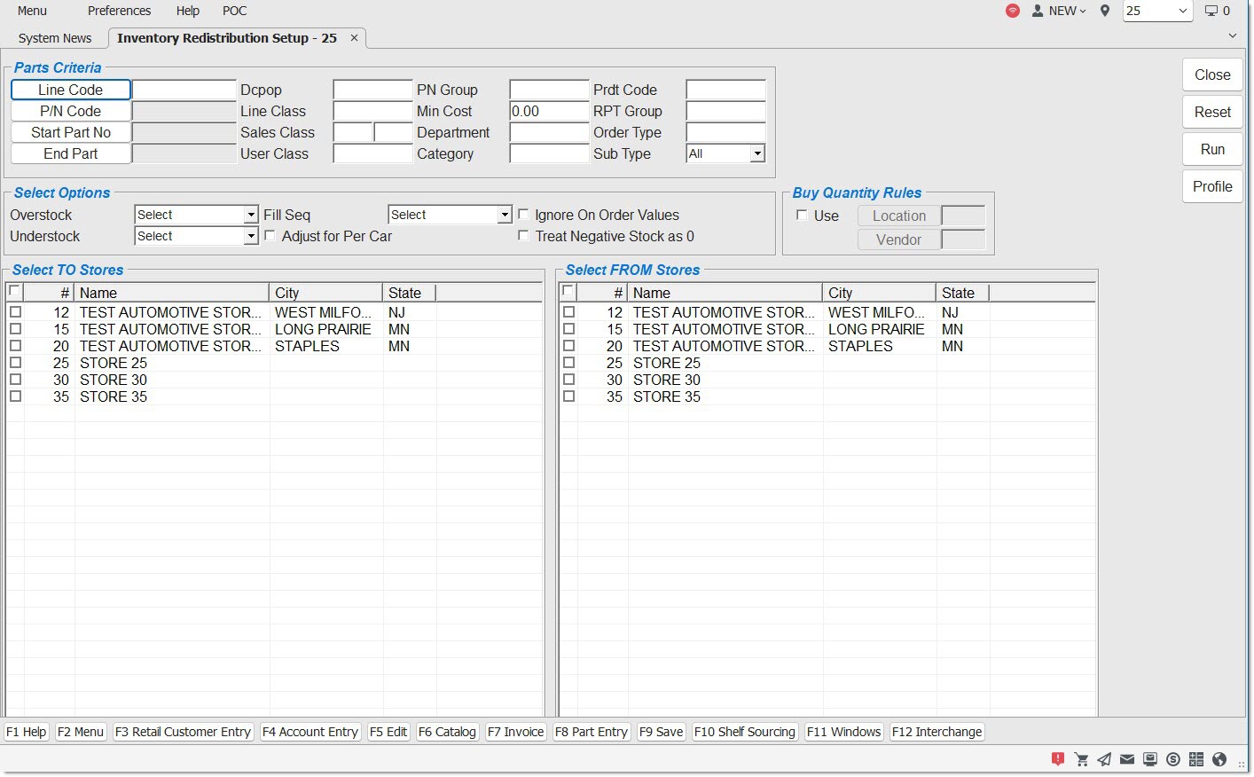The width and height of the screenshot is (1254, 777).
Task: Switch to the System News tab
Action: (55, 38)
